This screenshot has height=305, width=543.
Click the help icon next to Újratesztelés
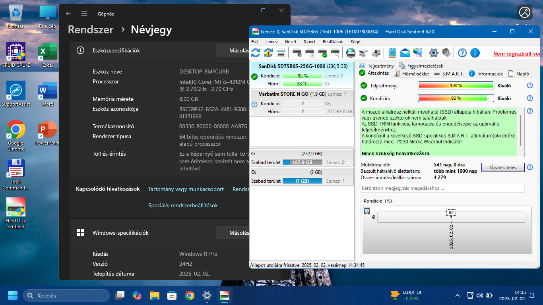[529, 167]
